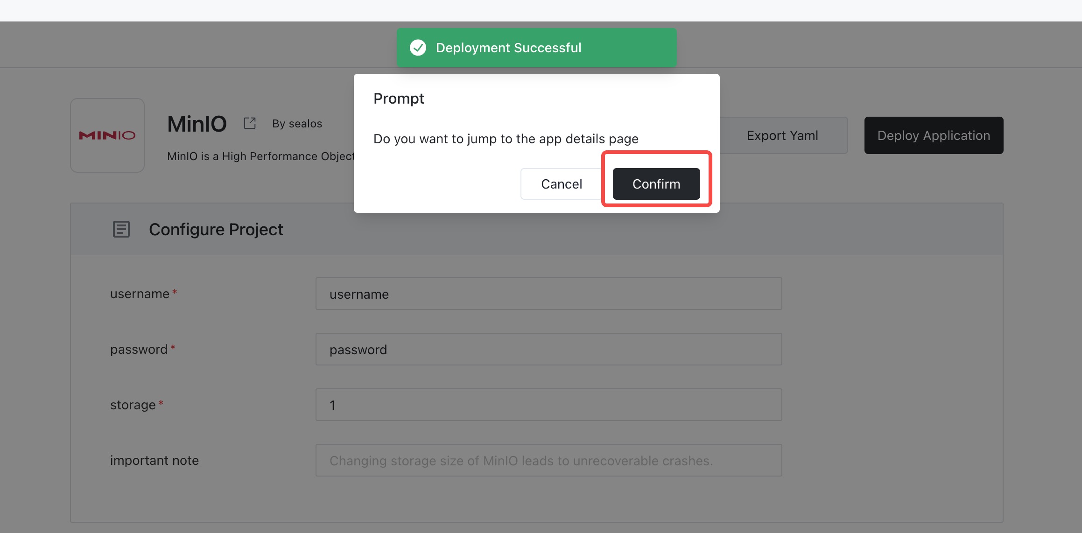Click the 'By sealos' author text
The width and height of the screenshot is (1082, 533).
pyautogui.click(x=297, y=124)
